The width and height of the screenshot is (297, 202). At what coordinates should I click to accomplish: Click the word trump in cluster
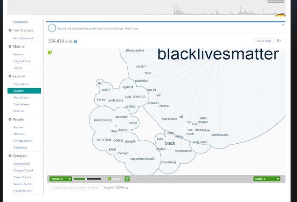pos(101,100)
